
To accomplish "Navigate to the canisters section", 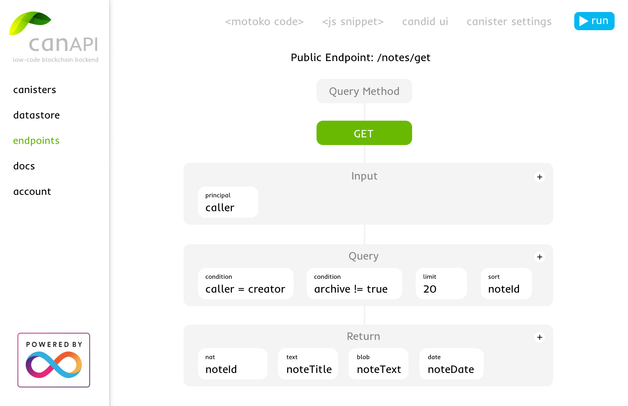I will (35, 89).
